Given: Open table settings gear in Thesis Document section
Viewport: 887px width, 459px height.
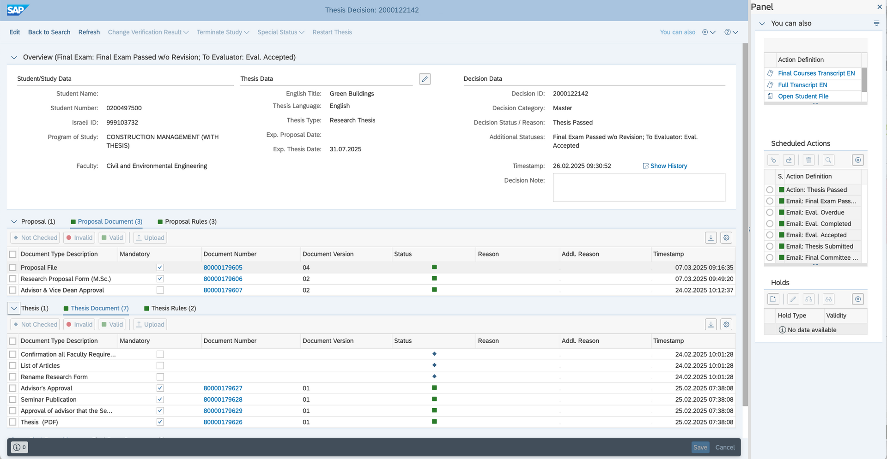Looking at the screenshot, I should click(726, 324).
